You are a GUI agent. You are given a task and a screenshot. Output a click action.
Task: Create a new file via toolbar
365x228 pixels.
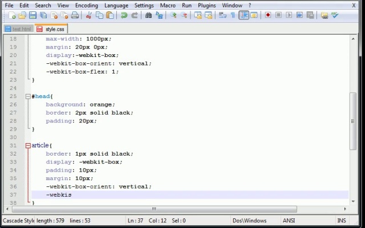12,15
